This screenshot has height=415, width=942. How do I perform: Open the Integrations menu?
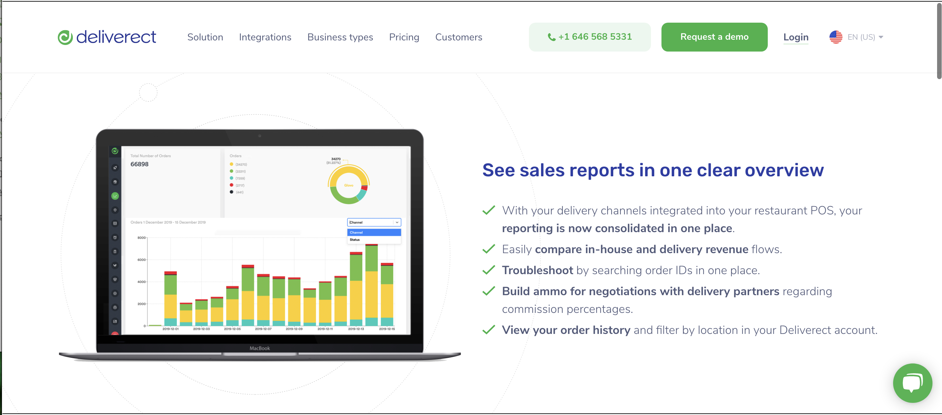pyautogui.click(x=265, y=37)
